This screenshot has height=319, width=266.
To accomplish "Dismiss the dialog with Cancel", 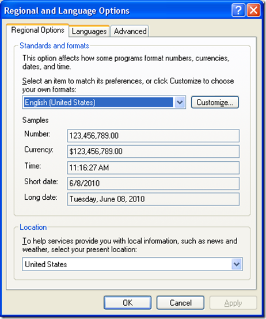I will (x=180, y=303).
